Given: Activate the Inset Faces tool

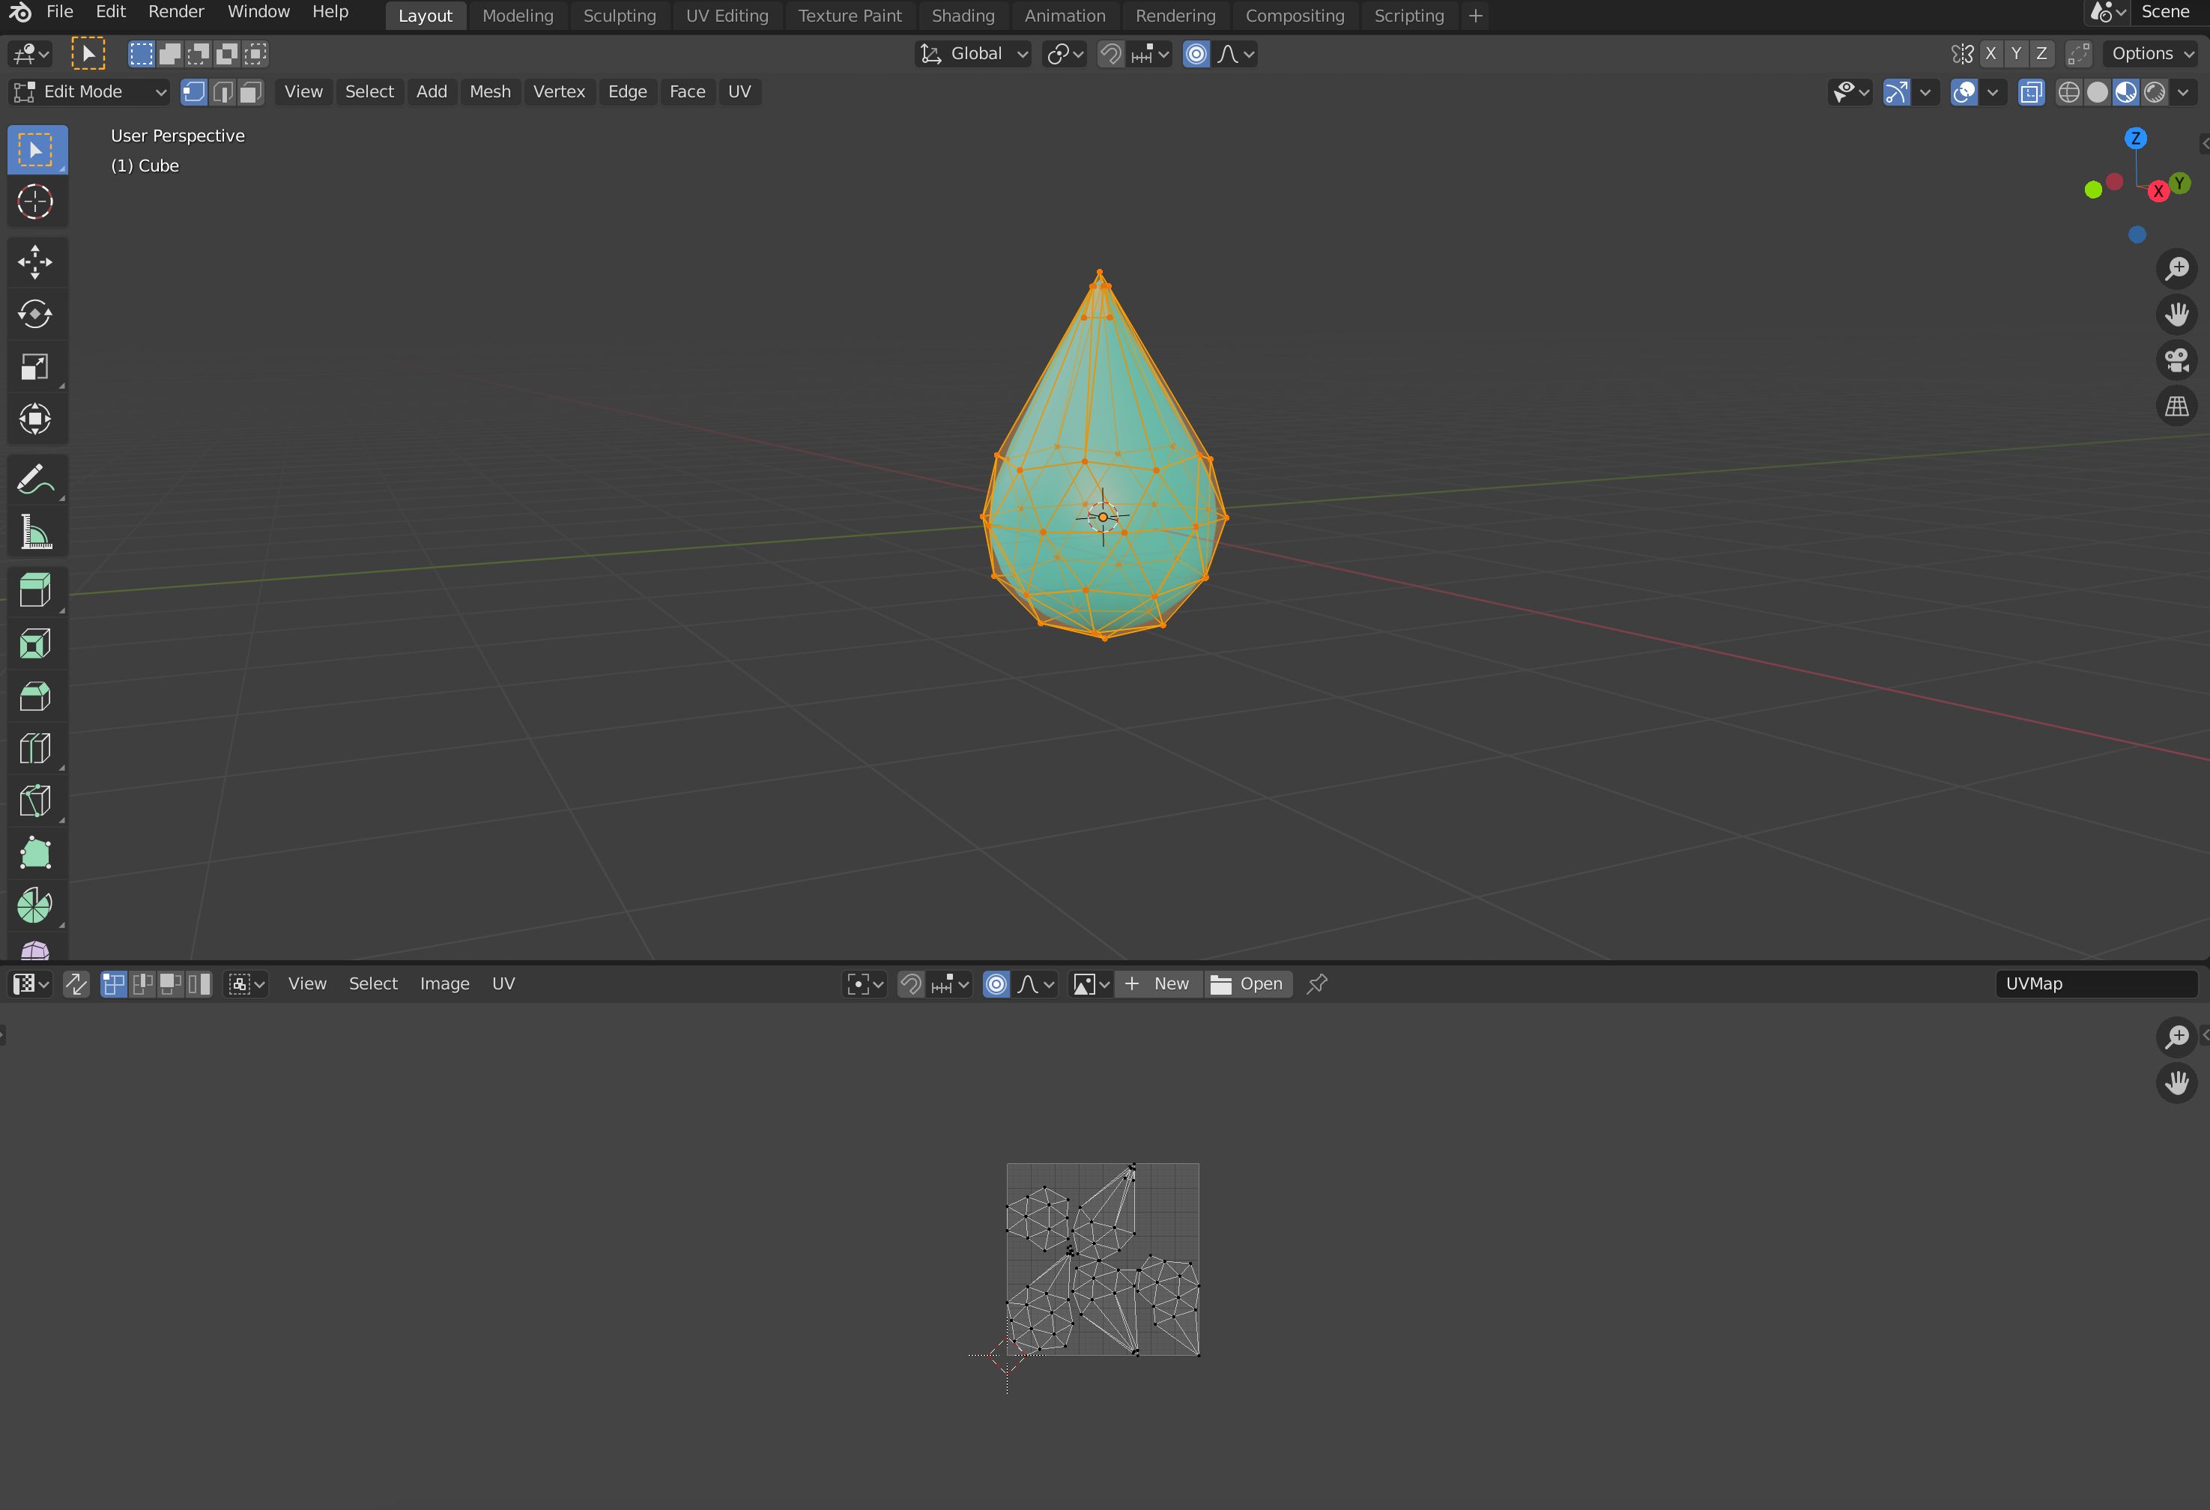Looking at the screenshot, I should [x=36, y=643].
